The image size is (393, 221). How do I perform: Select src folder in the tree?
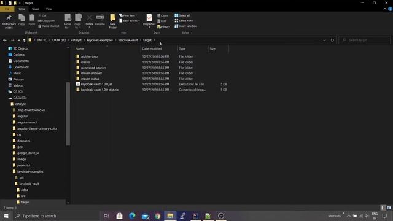pos(23,196)
